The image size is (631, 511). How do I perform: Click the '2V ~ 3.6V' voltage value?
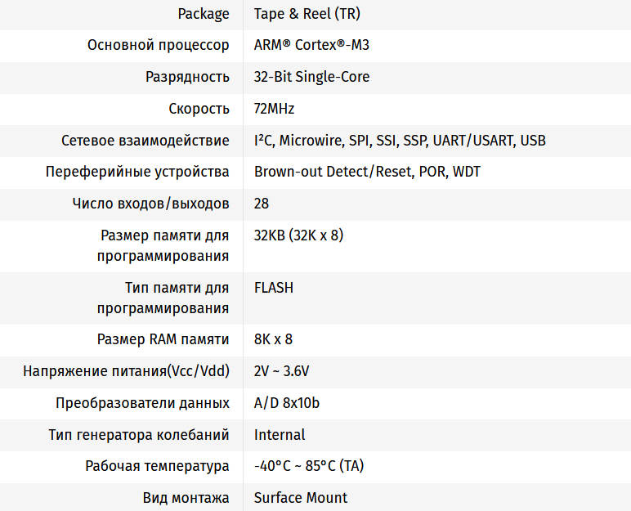coord(281,371)
